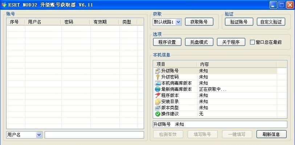
Task: Enable the 窗口总在最前 checkbox
Action: point(252,42)
